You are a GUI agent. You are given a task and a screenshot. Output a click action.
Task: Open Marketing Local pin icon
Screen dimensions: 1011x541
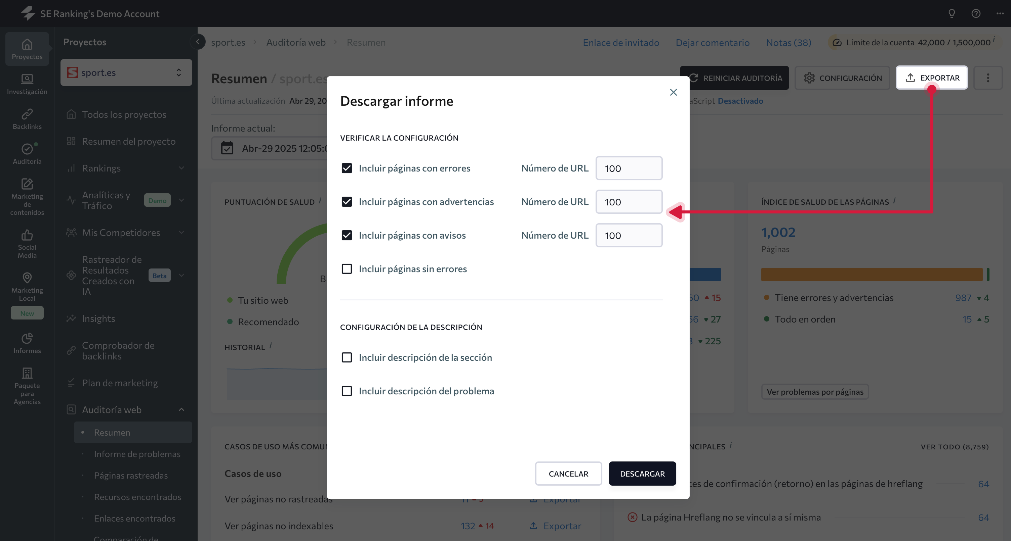coord(27,278)
